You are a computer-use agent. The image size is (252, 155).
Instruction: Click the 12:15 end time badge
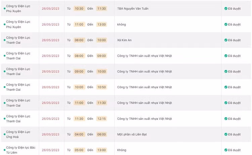pos(101,119)
